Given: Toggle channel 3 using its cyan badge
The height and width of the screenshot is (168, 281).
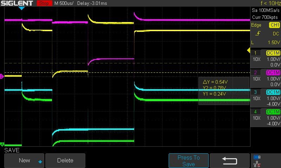Looking at the screenshot, I should coord(273,92).
